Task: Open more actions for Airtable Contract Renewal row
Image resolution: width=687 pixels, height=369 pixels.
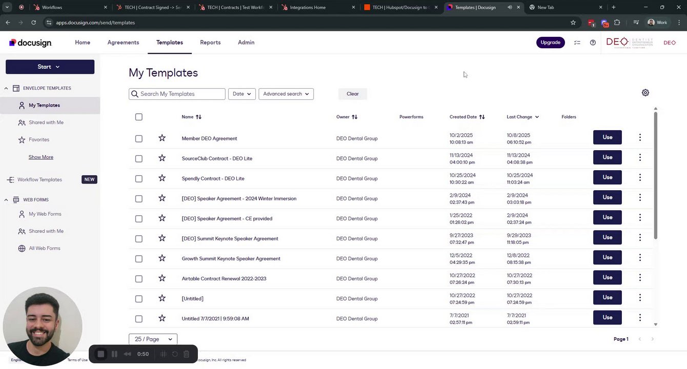Action: click(x=640, y=277)
